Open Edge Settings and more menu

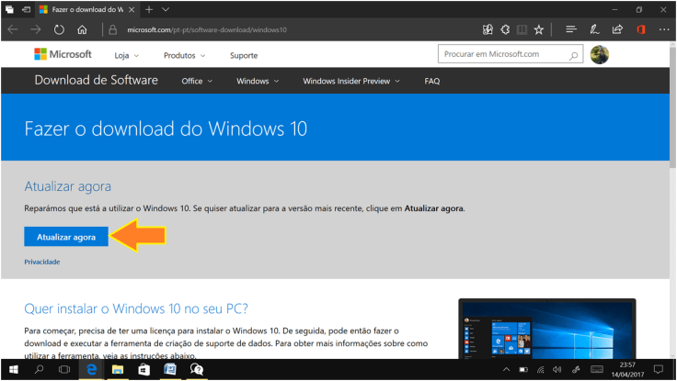pos(664,29)
